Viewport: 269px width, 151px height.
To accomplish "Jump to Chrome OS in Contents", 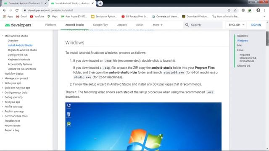I will click(x=244, y=66).
